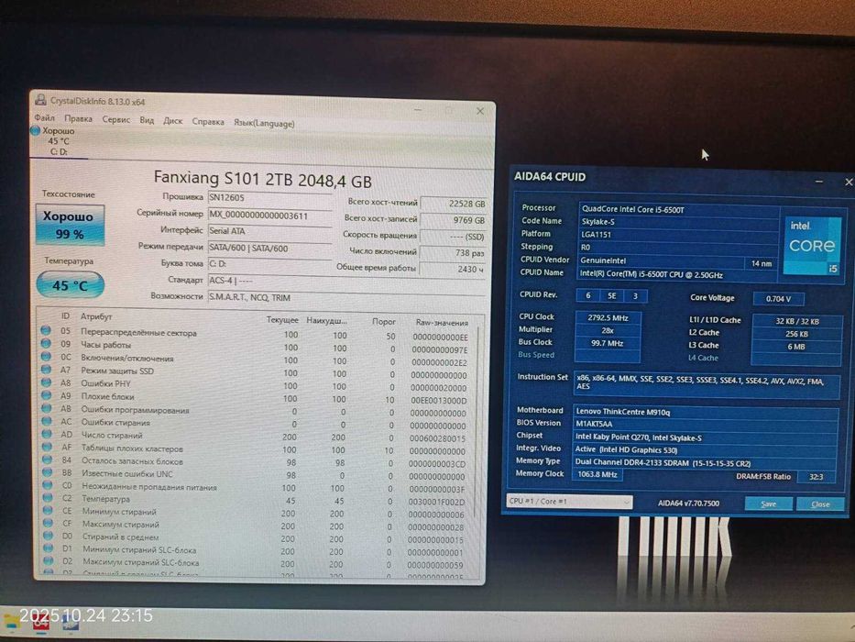This screenshot has width=855, height=642.
Task: Click the CrystalDiskInfo title bar icon
Action: (x=40, y=100)
